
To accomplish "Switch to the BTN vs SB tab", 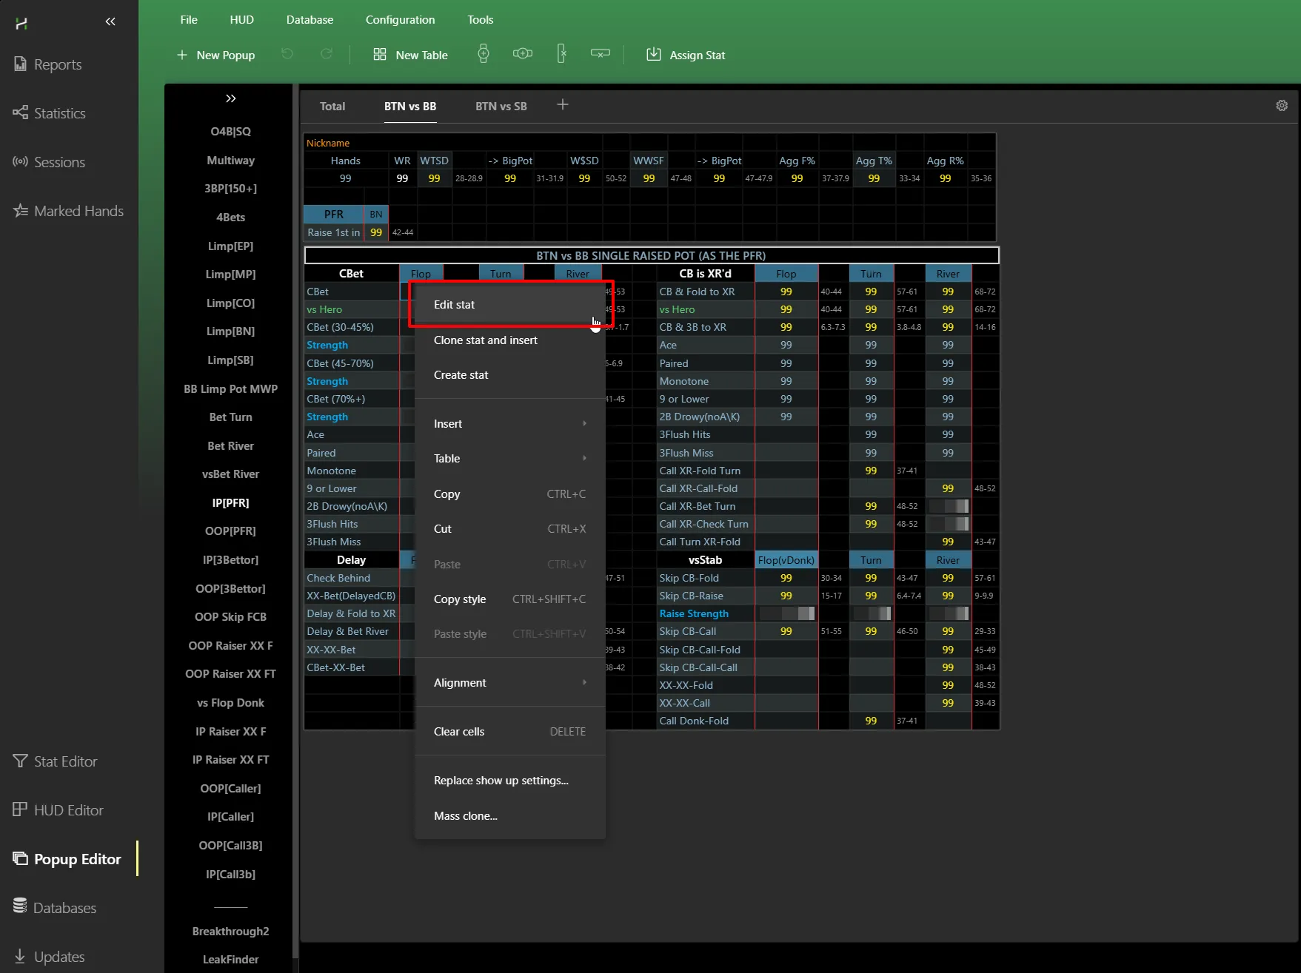I will [501, 107].
